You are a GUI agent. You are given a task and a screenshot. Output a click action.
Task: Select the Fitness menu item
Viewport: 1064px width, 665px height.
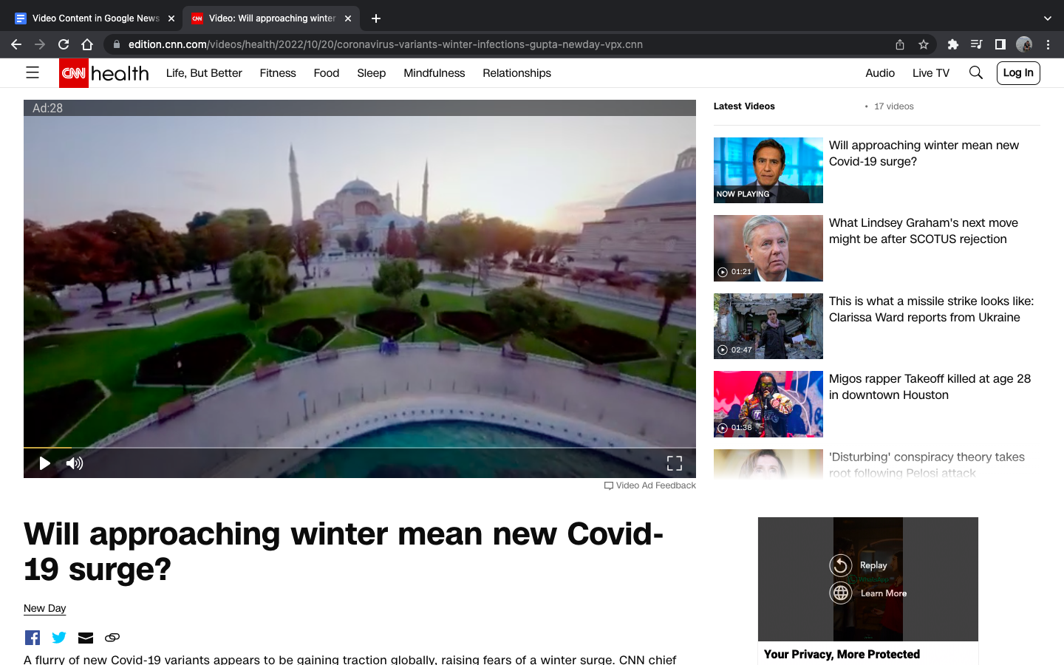point(277,72)
